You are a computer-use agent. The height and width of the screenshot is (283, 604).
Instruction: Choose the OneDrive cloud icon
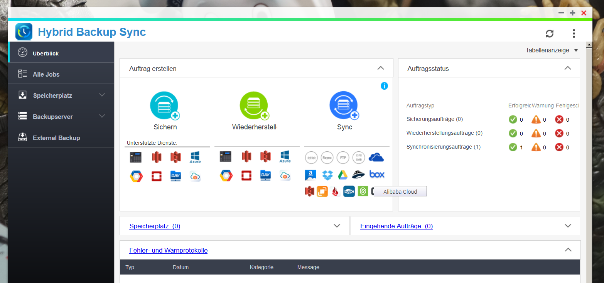[x=376, y=157]
